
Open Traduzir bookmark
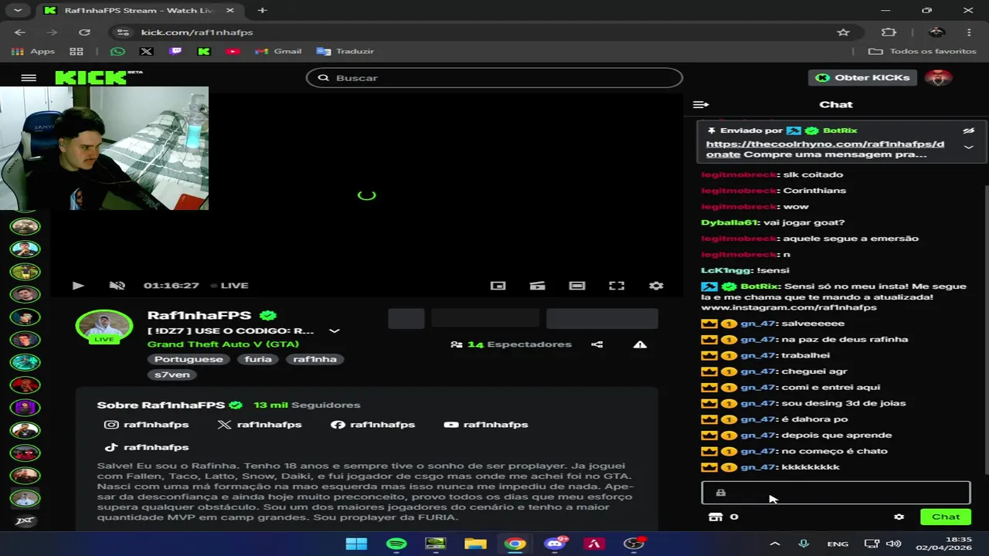pos(345,51)
